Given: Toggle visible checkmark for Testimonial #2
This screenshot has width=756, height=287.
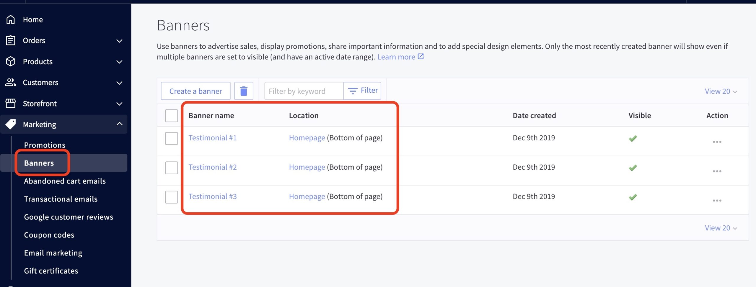Looking at the screenshot, I should click(633, 168).
